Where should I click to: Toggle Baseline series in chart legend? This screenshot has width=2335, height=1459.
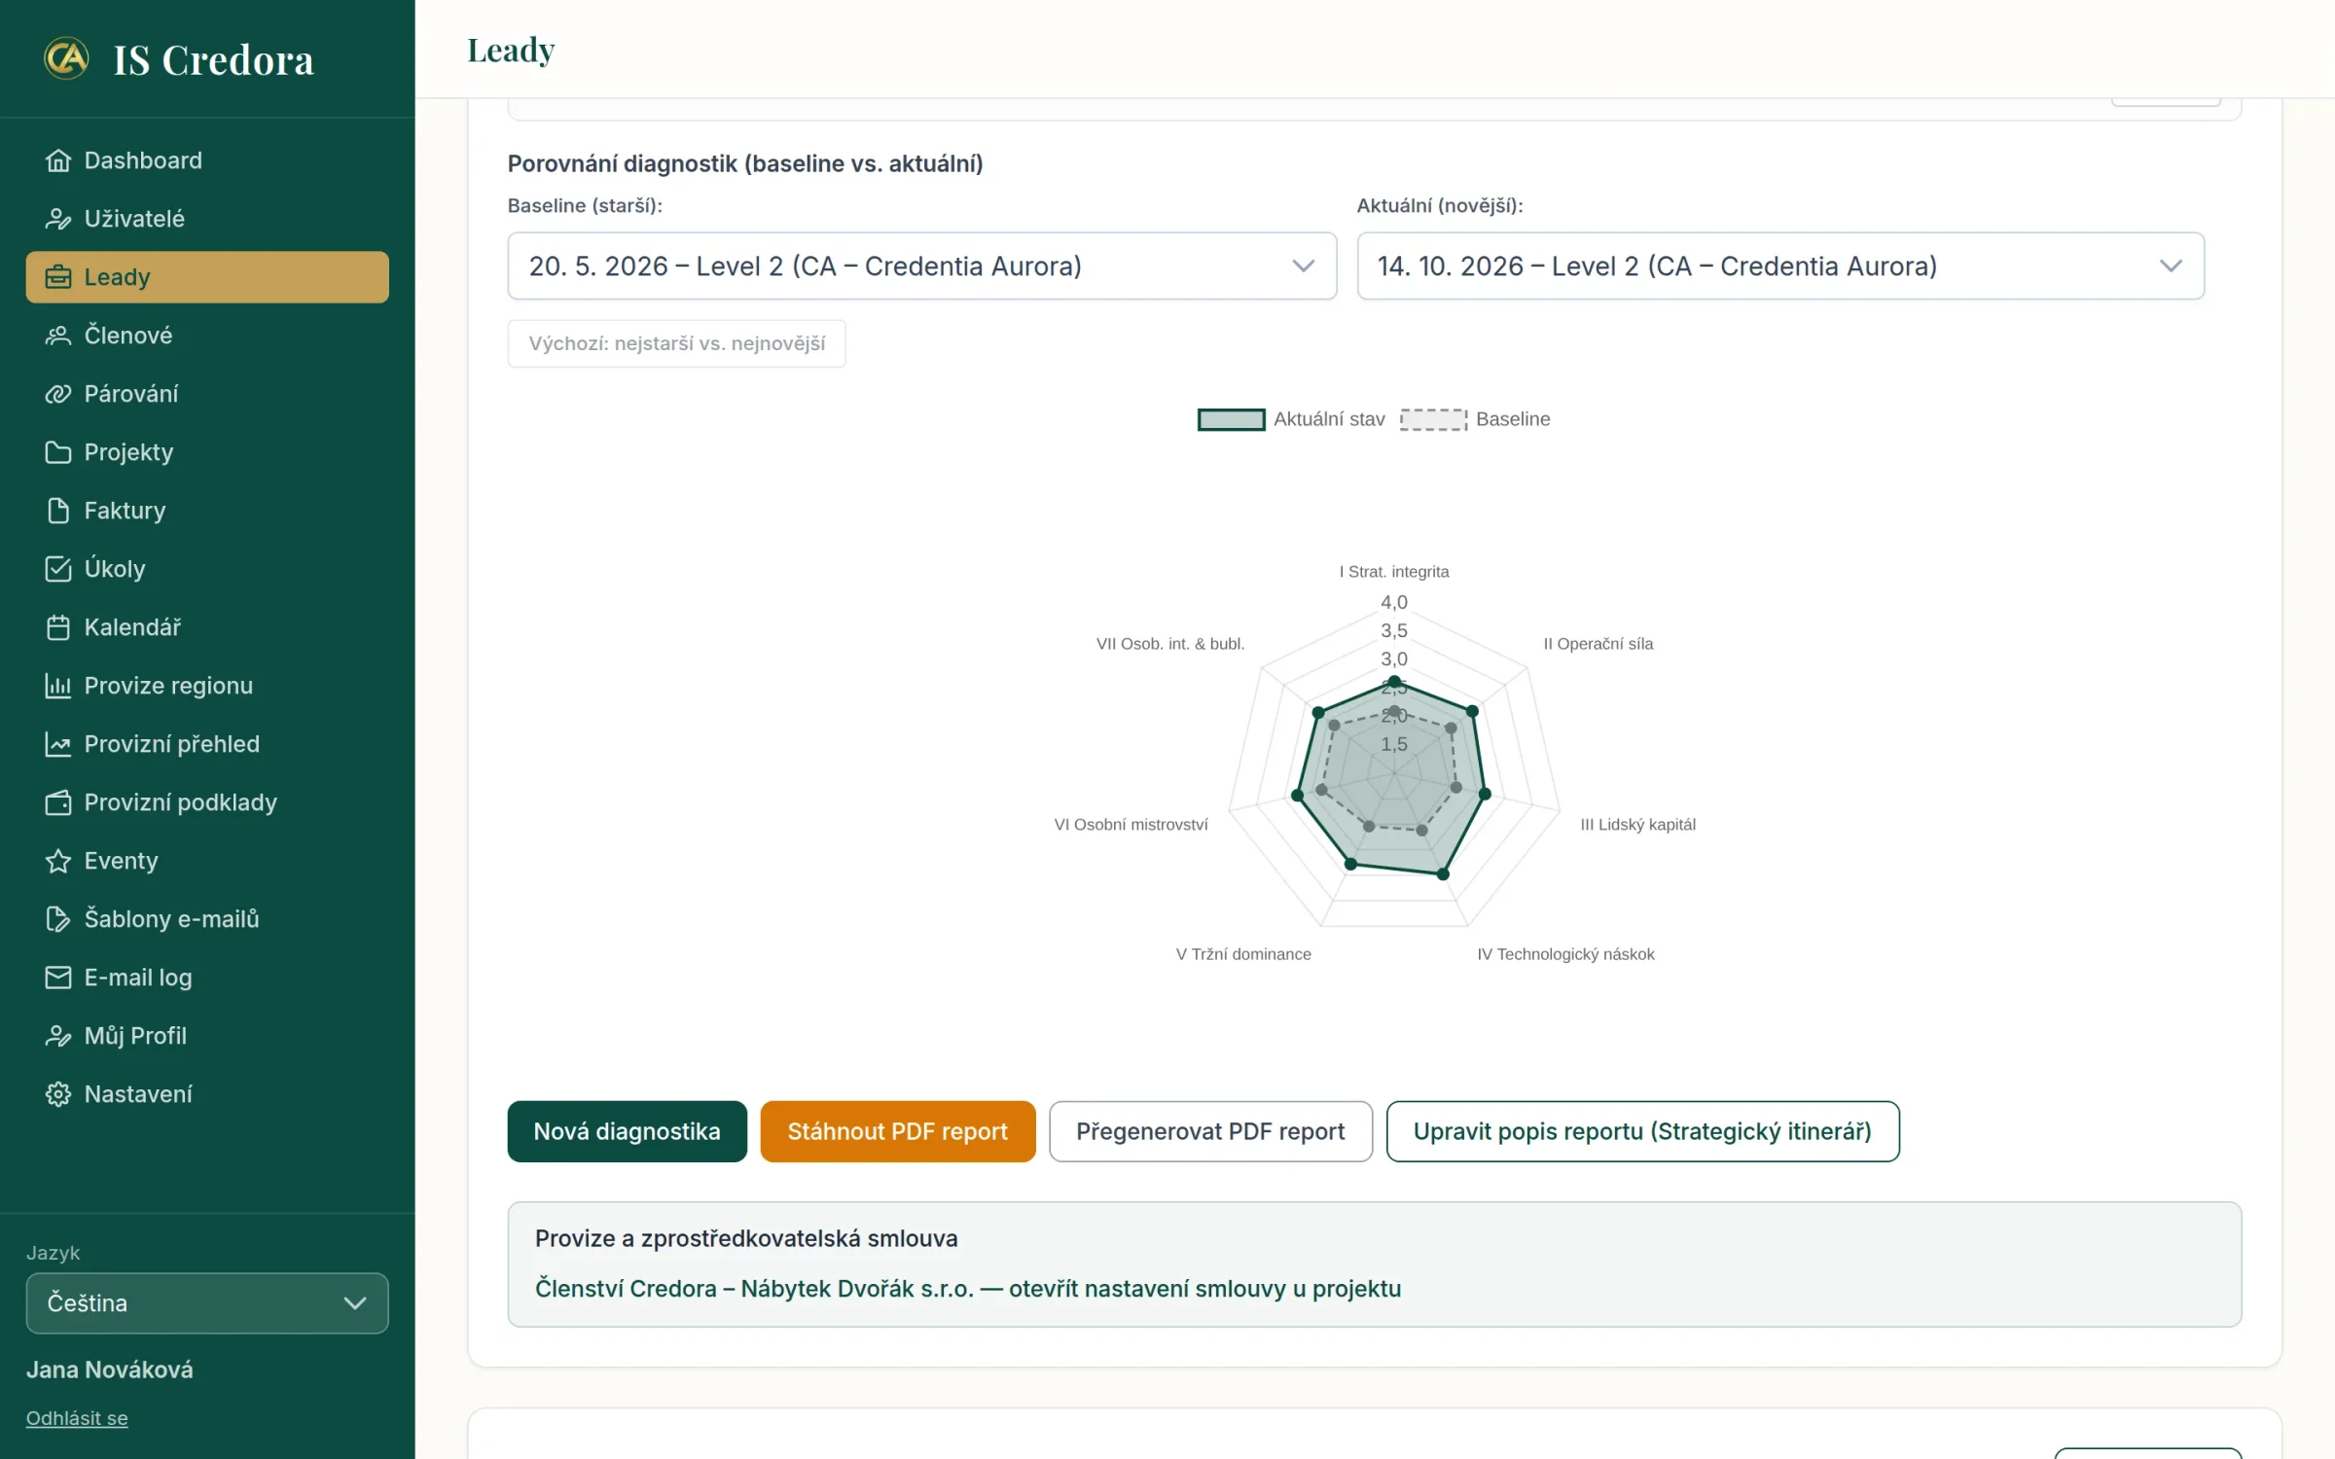pyautogui.click(x=1475, y=419)
